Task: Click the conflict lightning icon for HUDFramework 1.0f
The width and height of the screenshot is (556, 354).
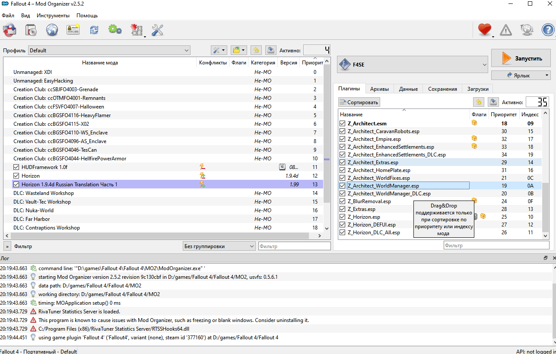Action: pos(202,167)
